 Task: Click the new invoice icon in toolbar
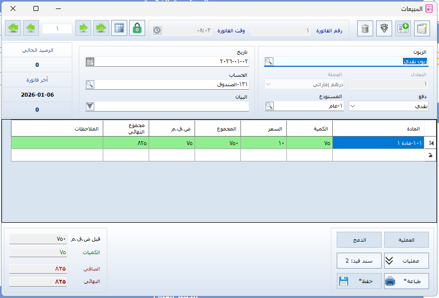coord(422,28)
